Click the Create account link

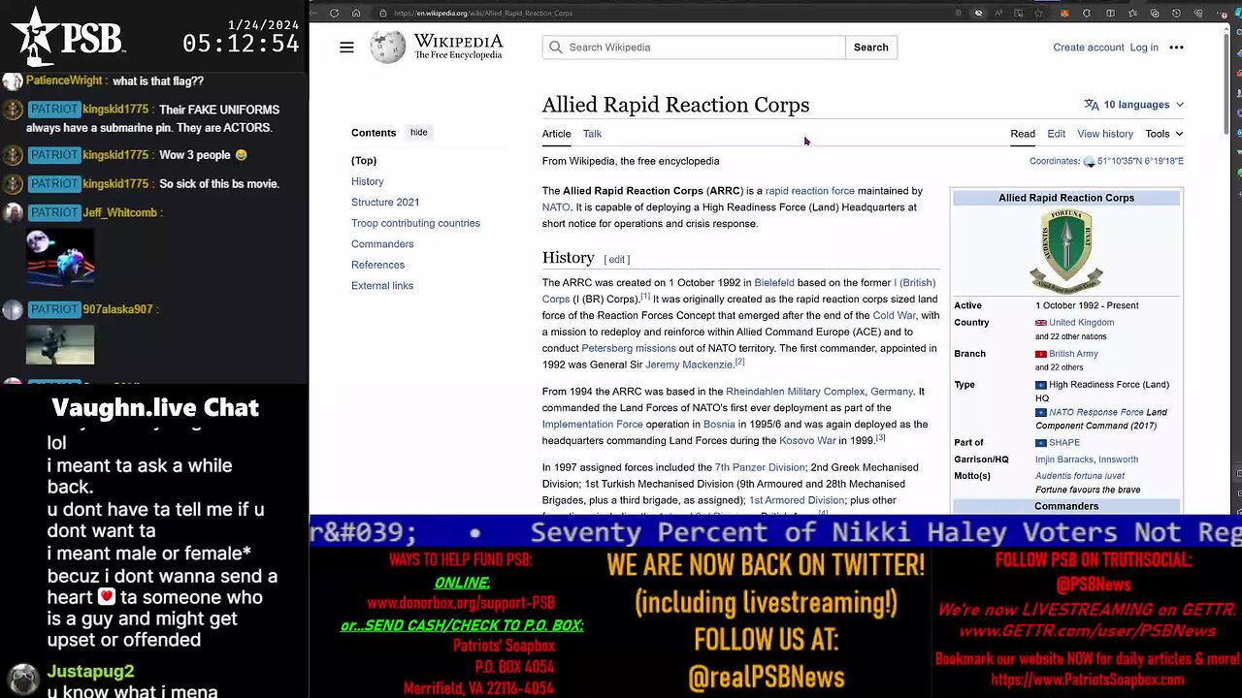[x=1089, y=48]
